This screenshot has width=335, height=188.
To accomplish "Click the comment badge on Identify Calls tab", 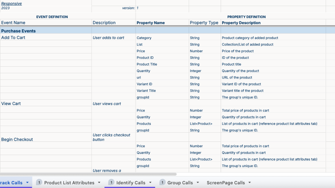I will click(x=111, y=182).
